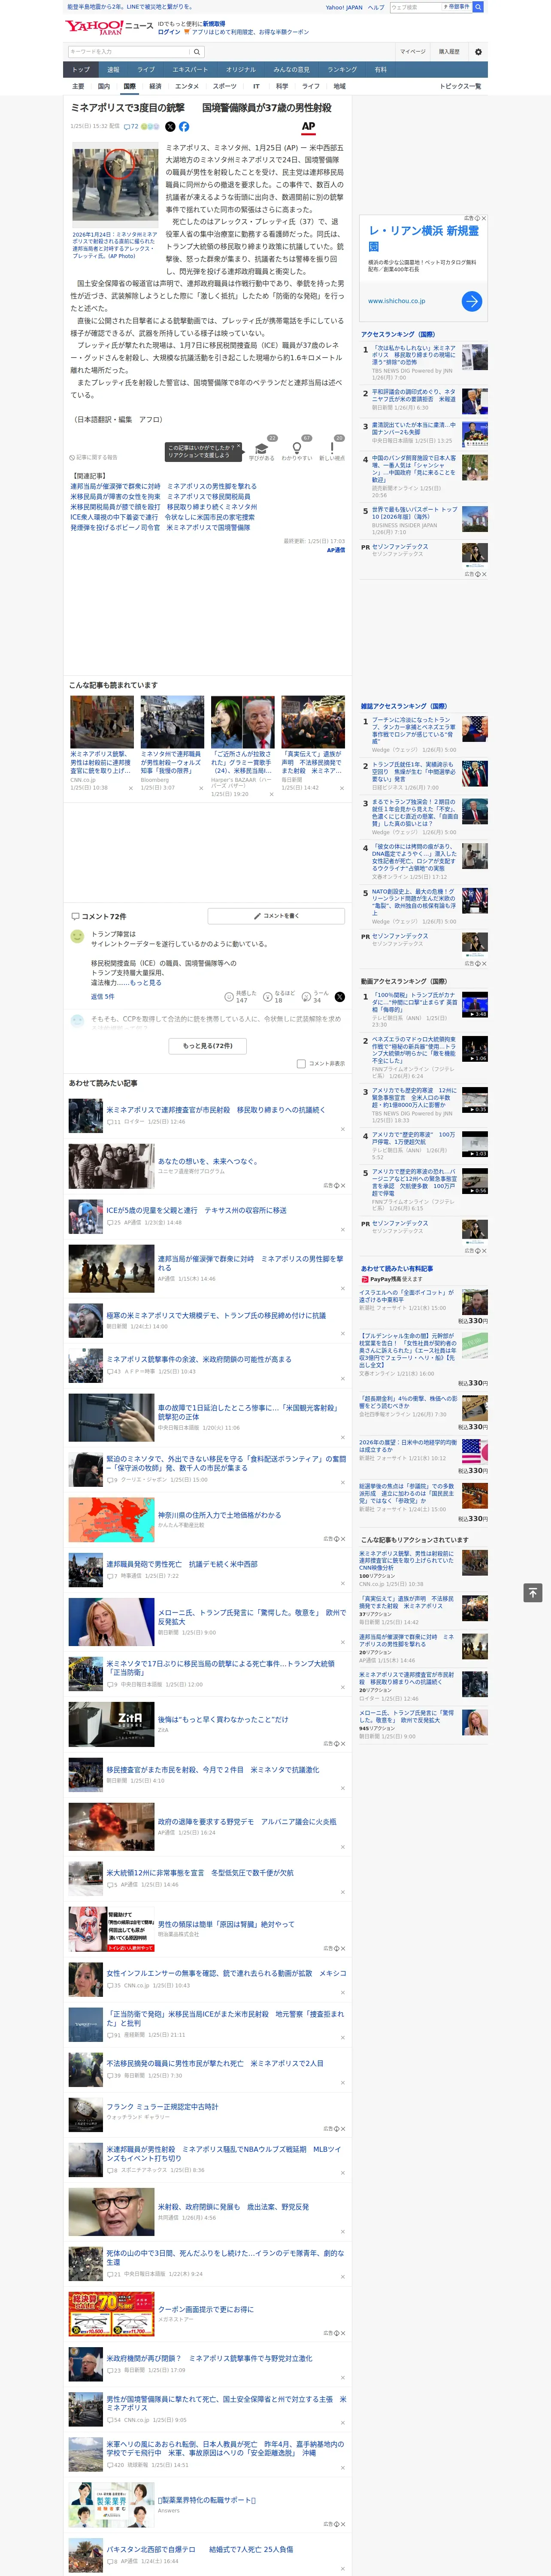Open the 購入履歴 link
The width and height of the screenshot is (551, 2576).
point(450,52)
